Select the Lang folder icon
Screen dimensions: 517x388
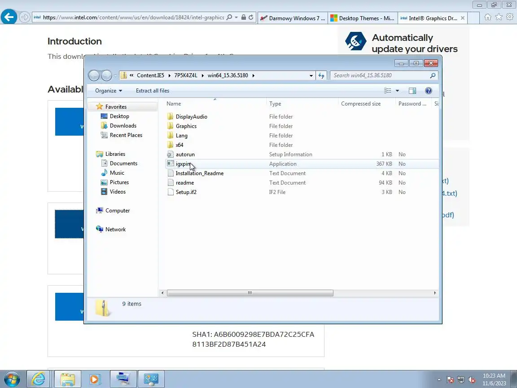point(170,135)
